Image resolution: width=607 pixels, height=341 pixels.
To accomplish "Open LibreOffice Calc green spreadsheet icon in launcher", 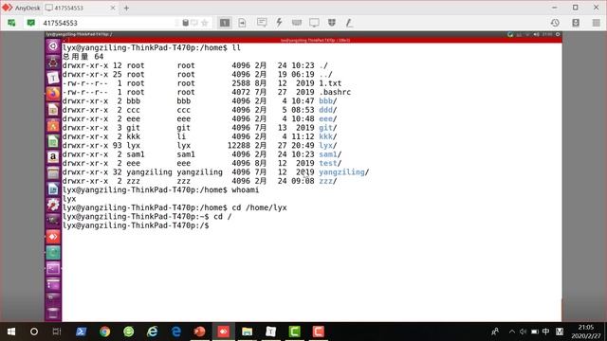I will pyautogui.click(x=53, y=141).
